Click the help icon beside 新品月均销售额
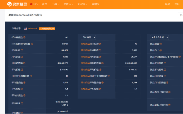The height and width of the screenshot is (114, 183). 167,82
